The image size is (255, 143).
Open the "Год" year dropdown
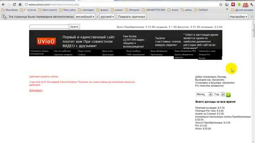(219, 94)
